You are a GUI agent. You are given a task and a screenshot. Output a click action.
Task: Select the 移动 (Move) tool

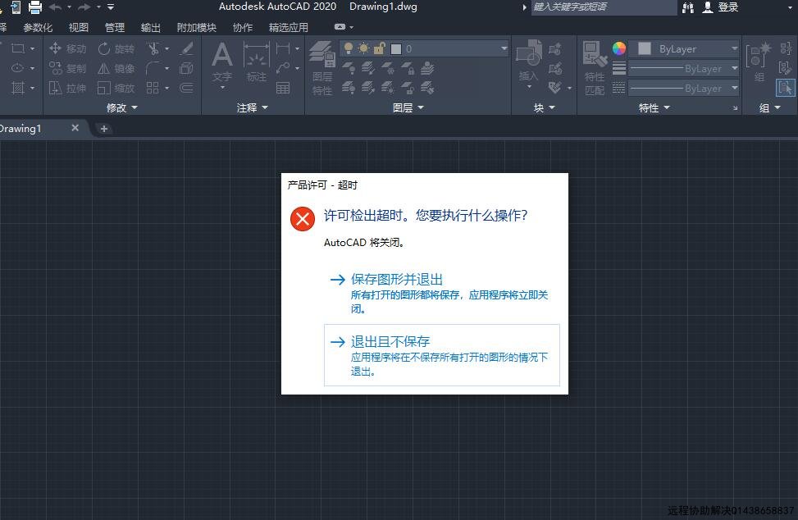(x=68, y=48)
